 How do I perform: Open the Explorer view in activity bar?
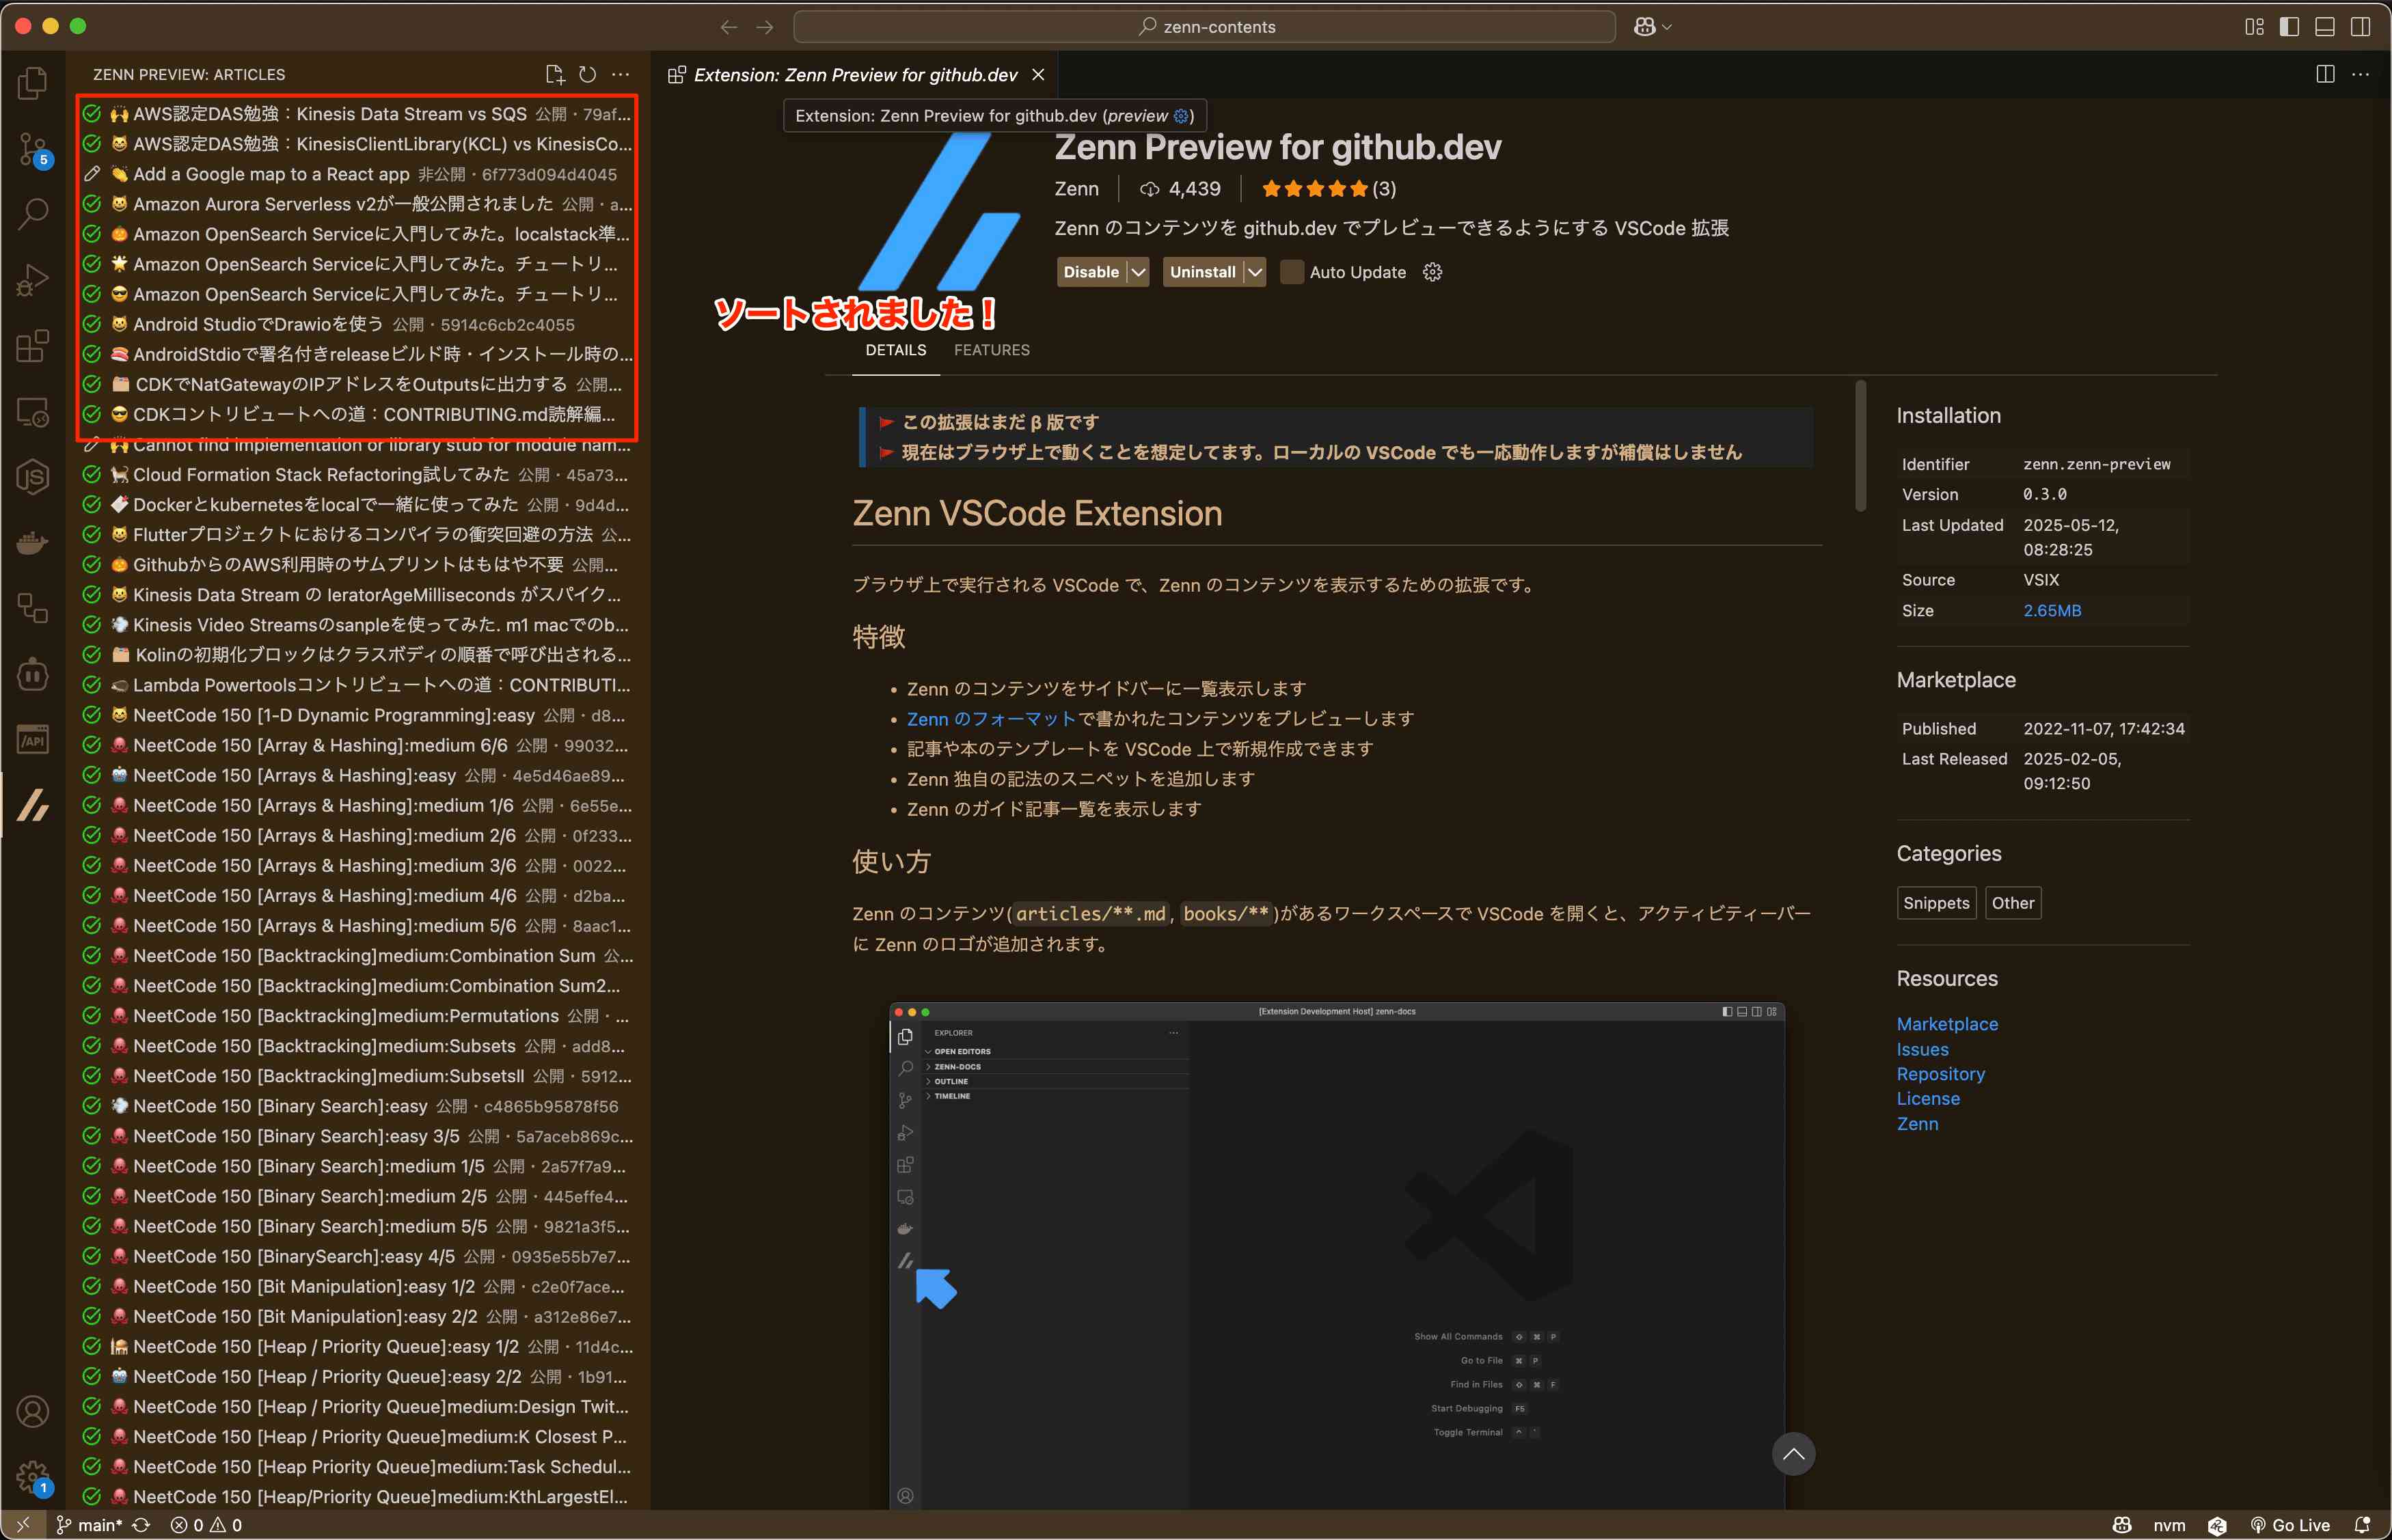[33, 83]
